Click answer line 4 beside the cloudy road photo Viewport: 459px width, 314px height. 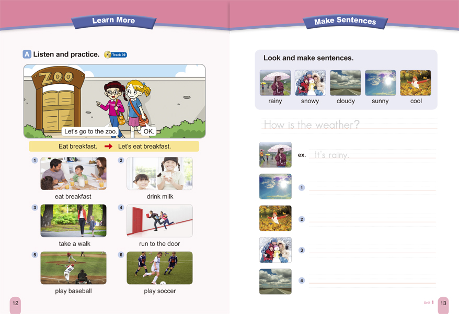coord(372,281)
